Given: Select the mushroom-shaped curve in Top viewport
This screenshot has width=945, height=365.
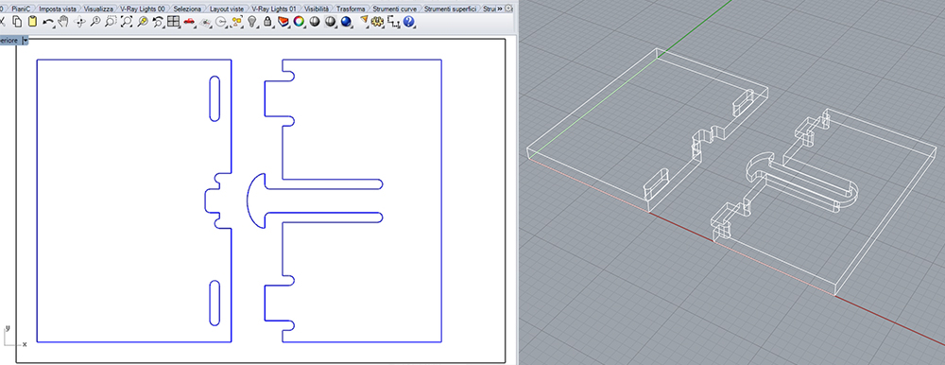Looking at the screenshot, I should click(314, 201).
